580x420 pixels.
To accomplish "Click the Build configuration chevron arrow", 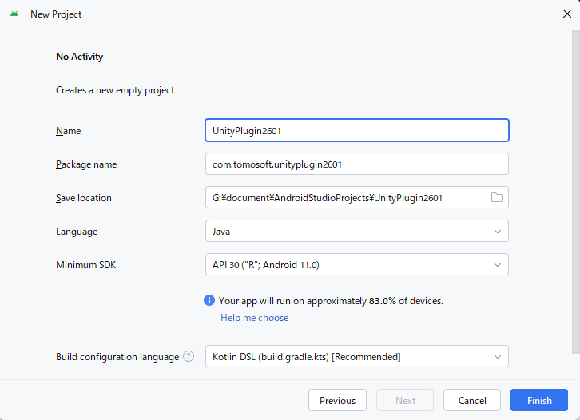I will click(497, 356).
